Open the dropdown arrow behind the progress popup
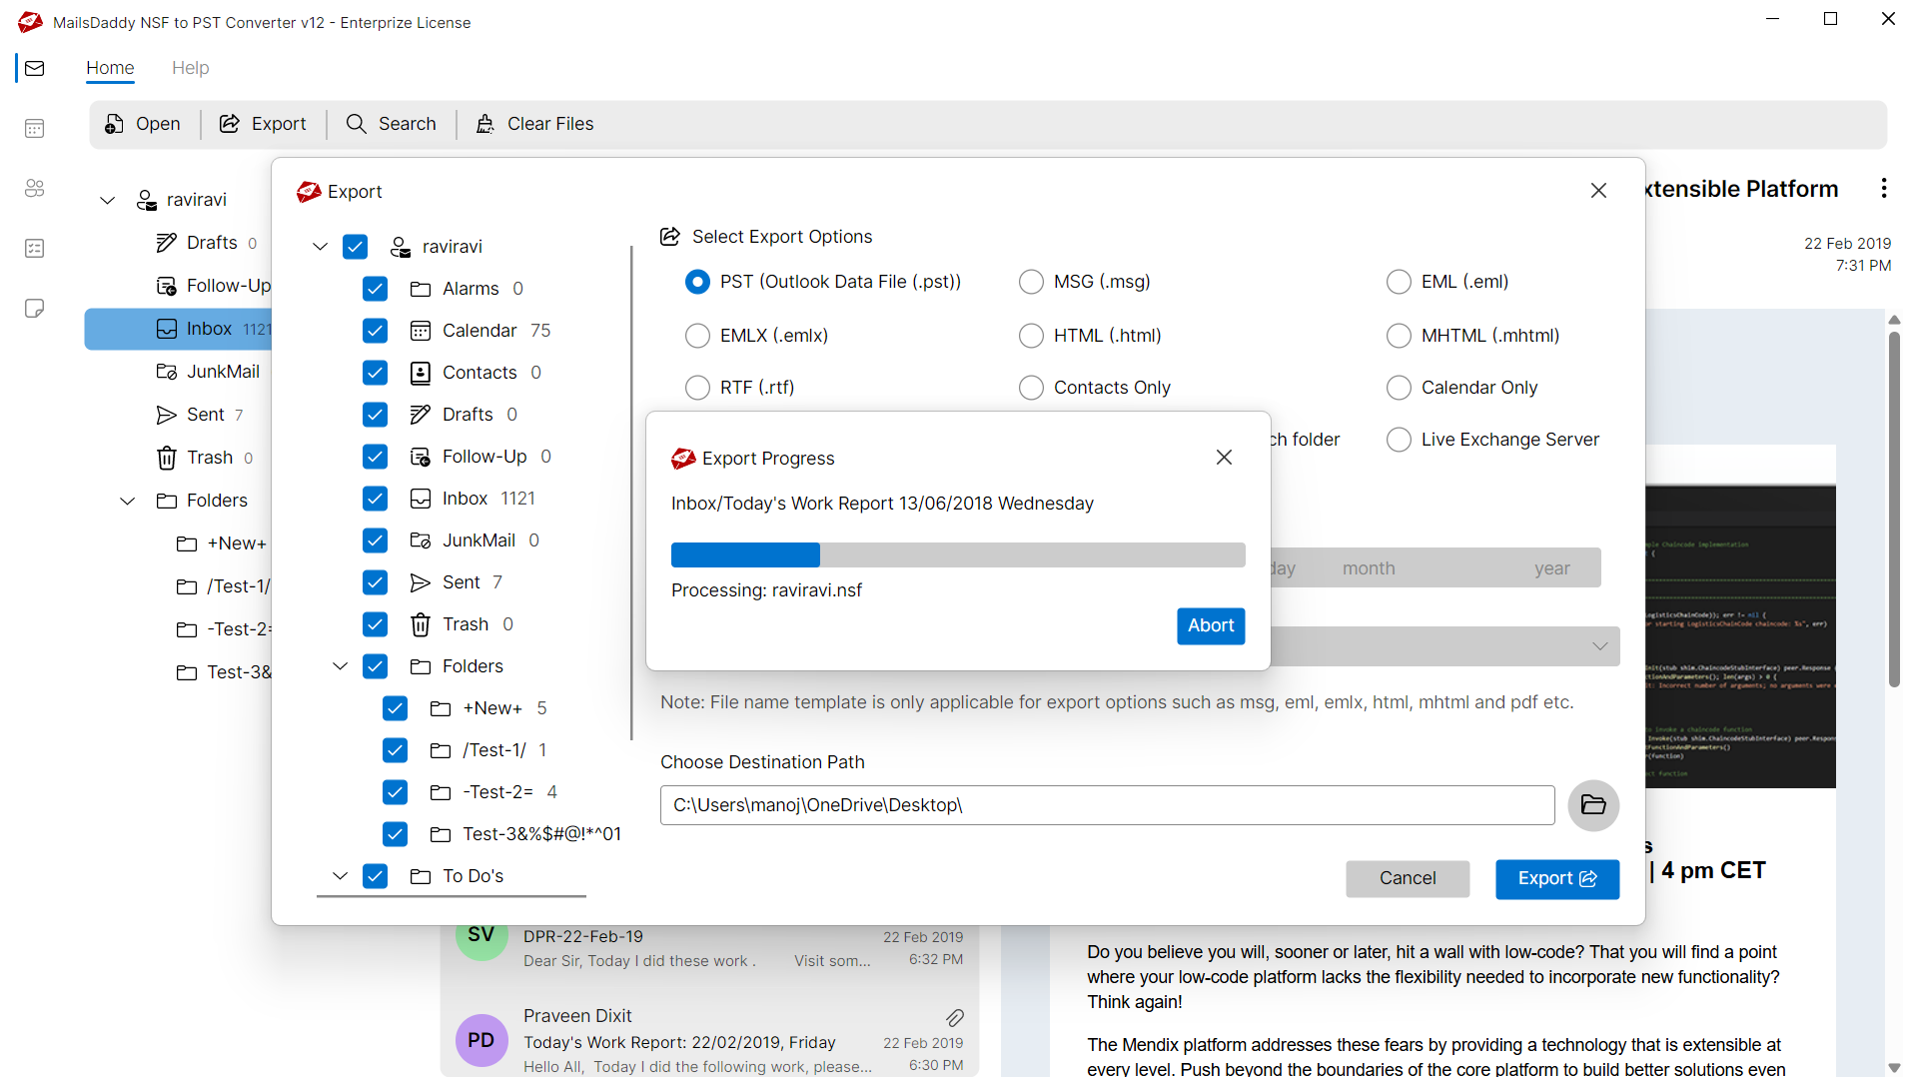 pyautogui.click(x=1599, y=646)
